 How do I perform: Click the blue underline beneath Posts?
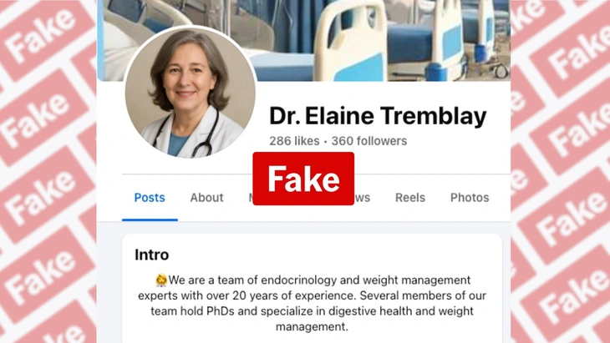tap(150, 219)
